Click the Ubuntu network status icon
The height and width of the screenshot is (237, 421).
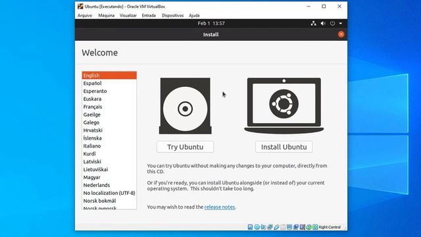click(313, 24)
